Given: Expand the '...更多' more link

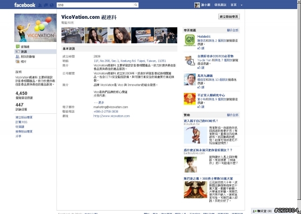Looking at the screenshot, I should 99,103.
